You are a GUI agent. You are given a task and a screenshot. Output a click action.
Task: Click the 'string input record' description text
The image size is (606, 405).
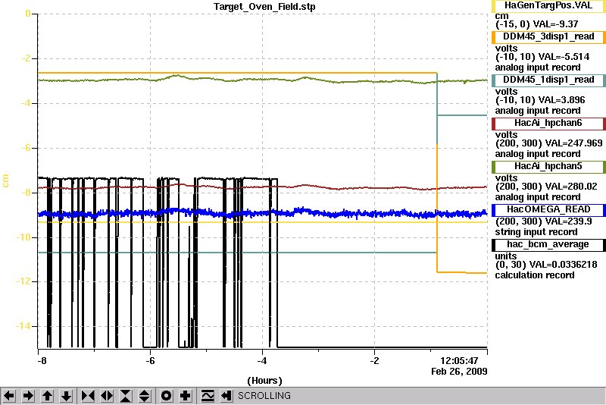[x=536, y=232]
